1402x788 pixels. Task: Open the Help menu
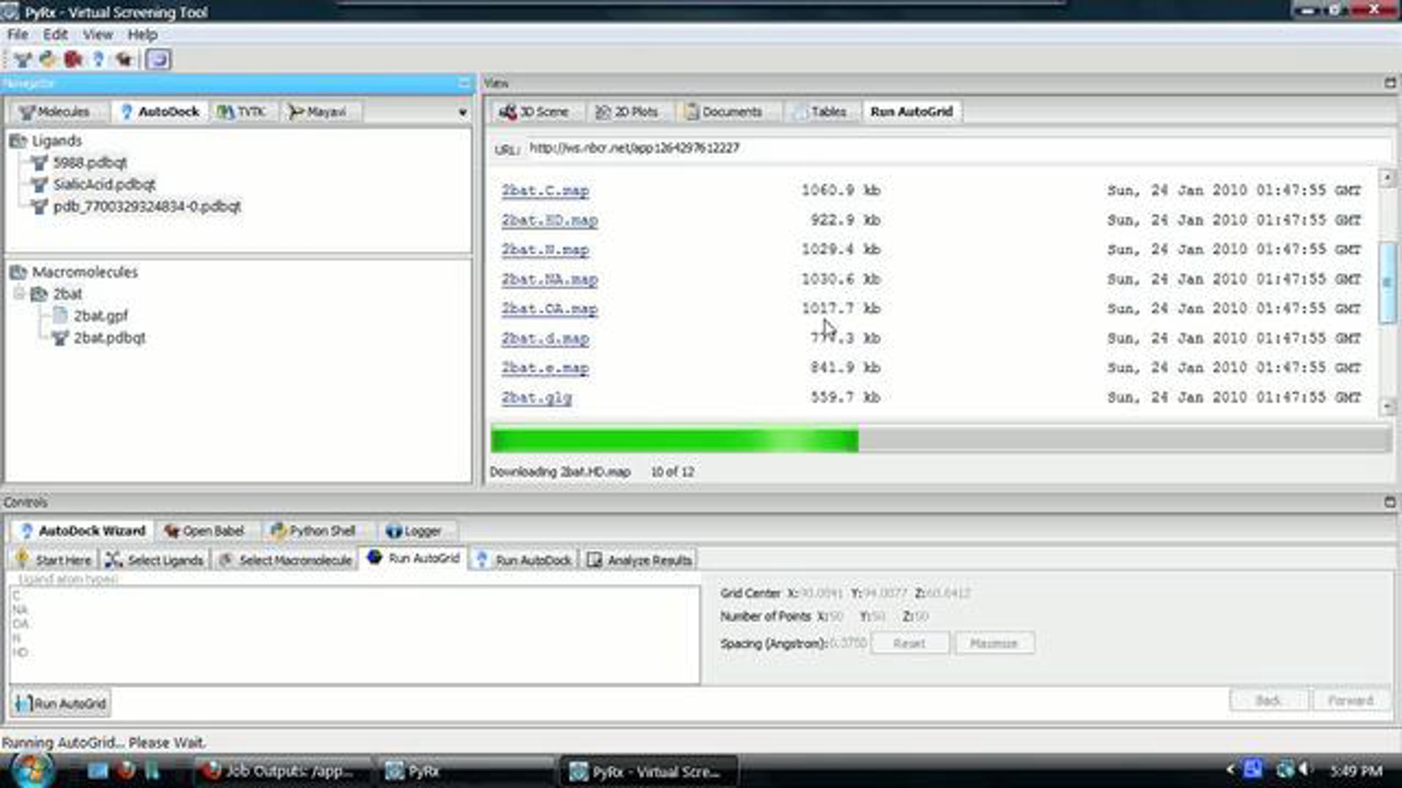click(143, 34)
